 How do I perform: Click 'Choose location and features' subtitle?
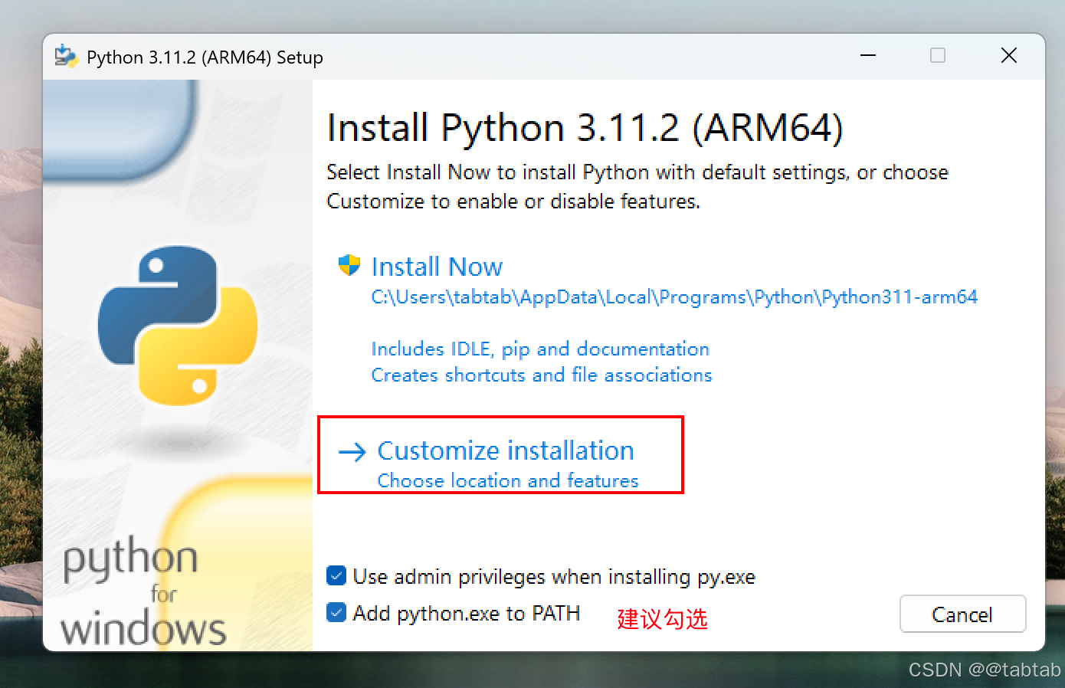pos(508,480)
